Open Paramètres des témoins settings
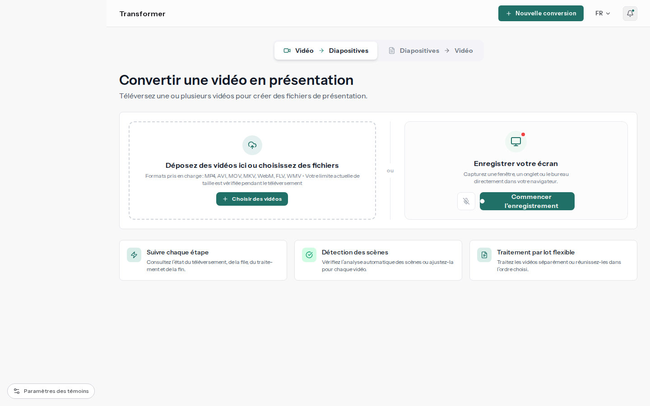Viewport: 650px width, 406px height. (x=51, y=391)
